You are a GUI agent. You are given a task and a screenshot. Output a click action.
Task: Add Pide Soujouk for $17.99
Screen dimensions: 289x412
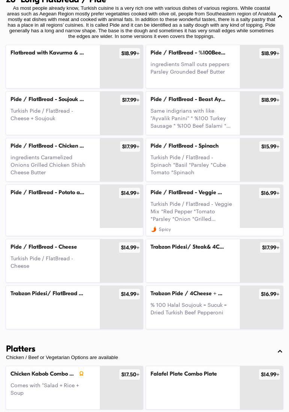click(x=130, y=100)
